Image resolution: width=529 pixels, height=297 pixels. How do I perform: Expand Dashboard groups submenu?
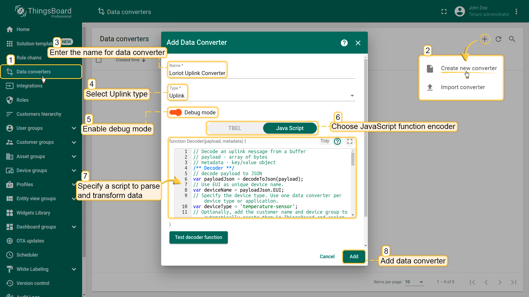[x=74, y=227]
